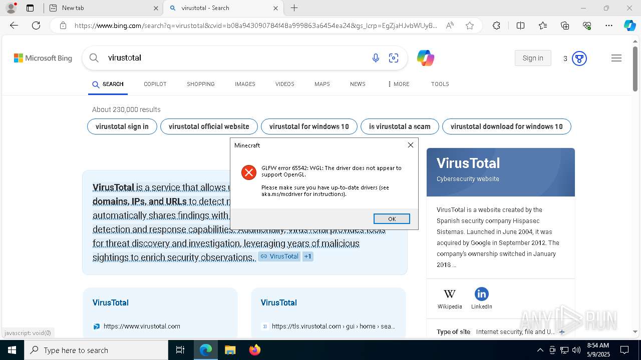Image resolution: width=641 pixels, height=360 pixels.
Task: Click the site lock icon in address bar
Action: point(63,25)
